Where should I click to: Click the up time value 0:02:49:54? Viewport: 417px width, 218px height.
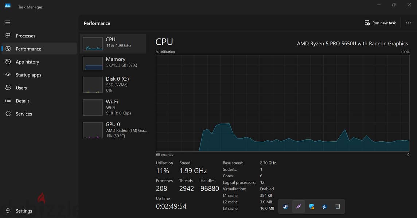171,206
